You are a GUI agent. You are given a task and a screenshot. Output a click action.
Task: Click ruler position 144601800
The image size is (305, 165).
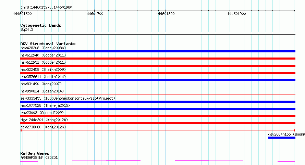click(x=165, y=14)
